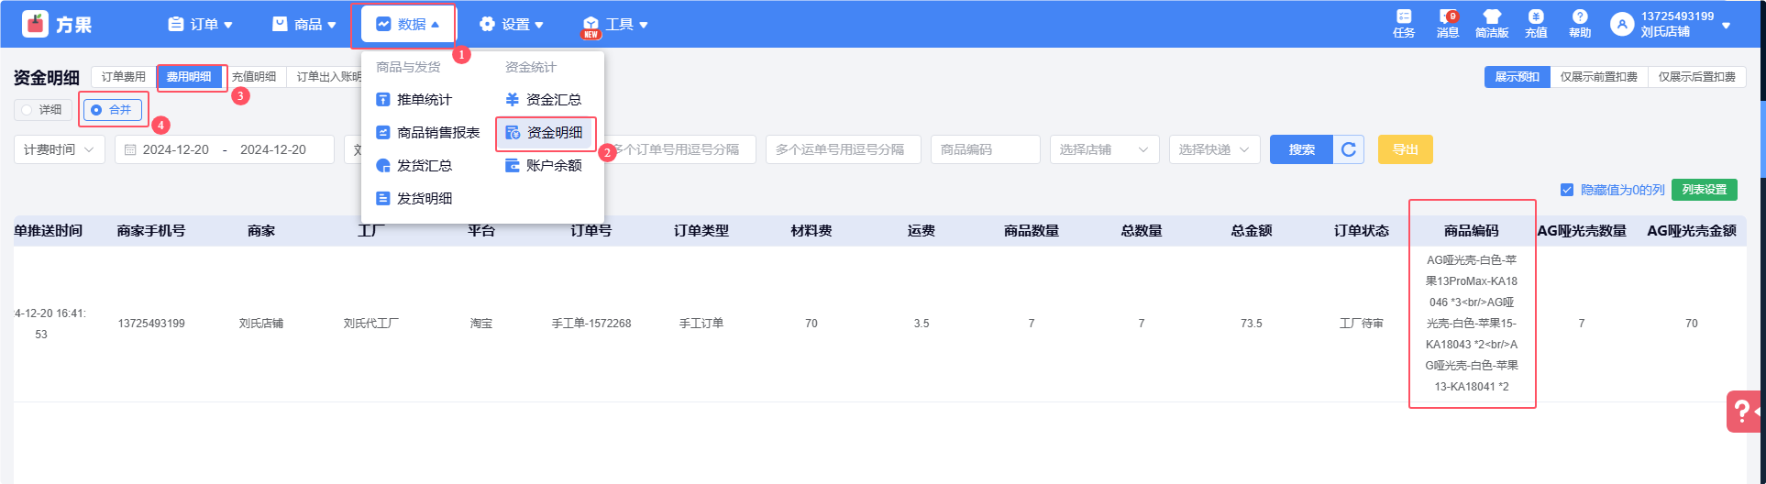The width and height of the screenshot is (1766, 484).
Task: Choose 资金明细 from the data menu
Action: 546,133
